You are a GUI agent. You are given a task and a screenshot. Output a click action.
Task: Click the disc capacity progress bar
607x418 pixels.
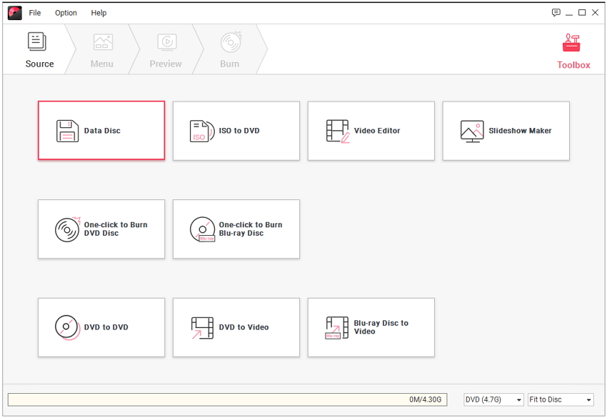[227, 399]
